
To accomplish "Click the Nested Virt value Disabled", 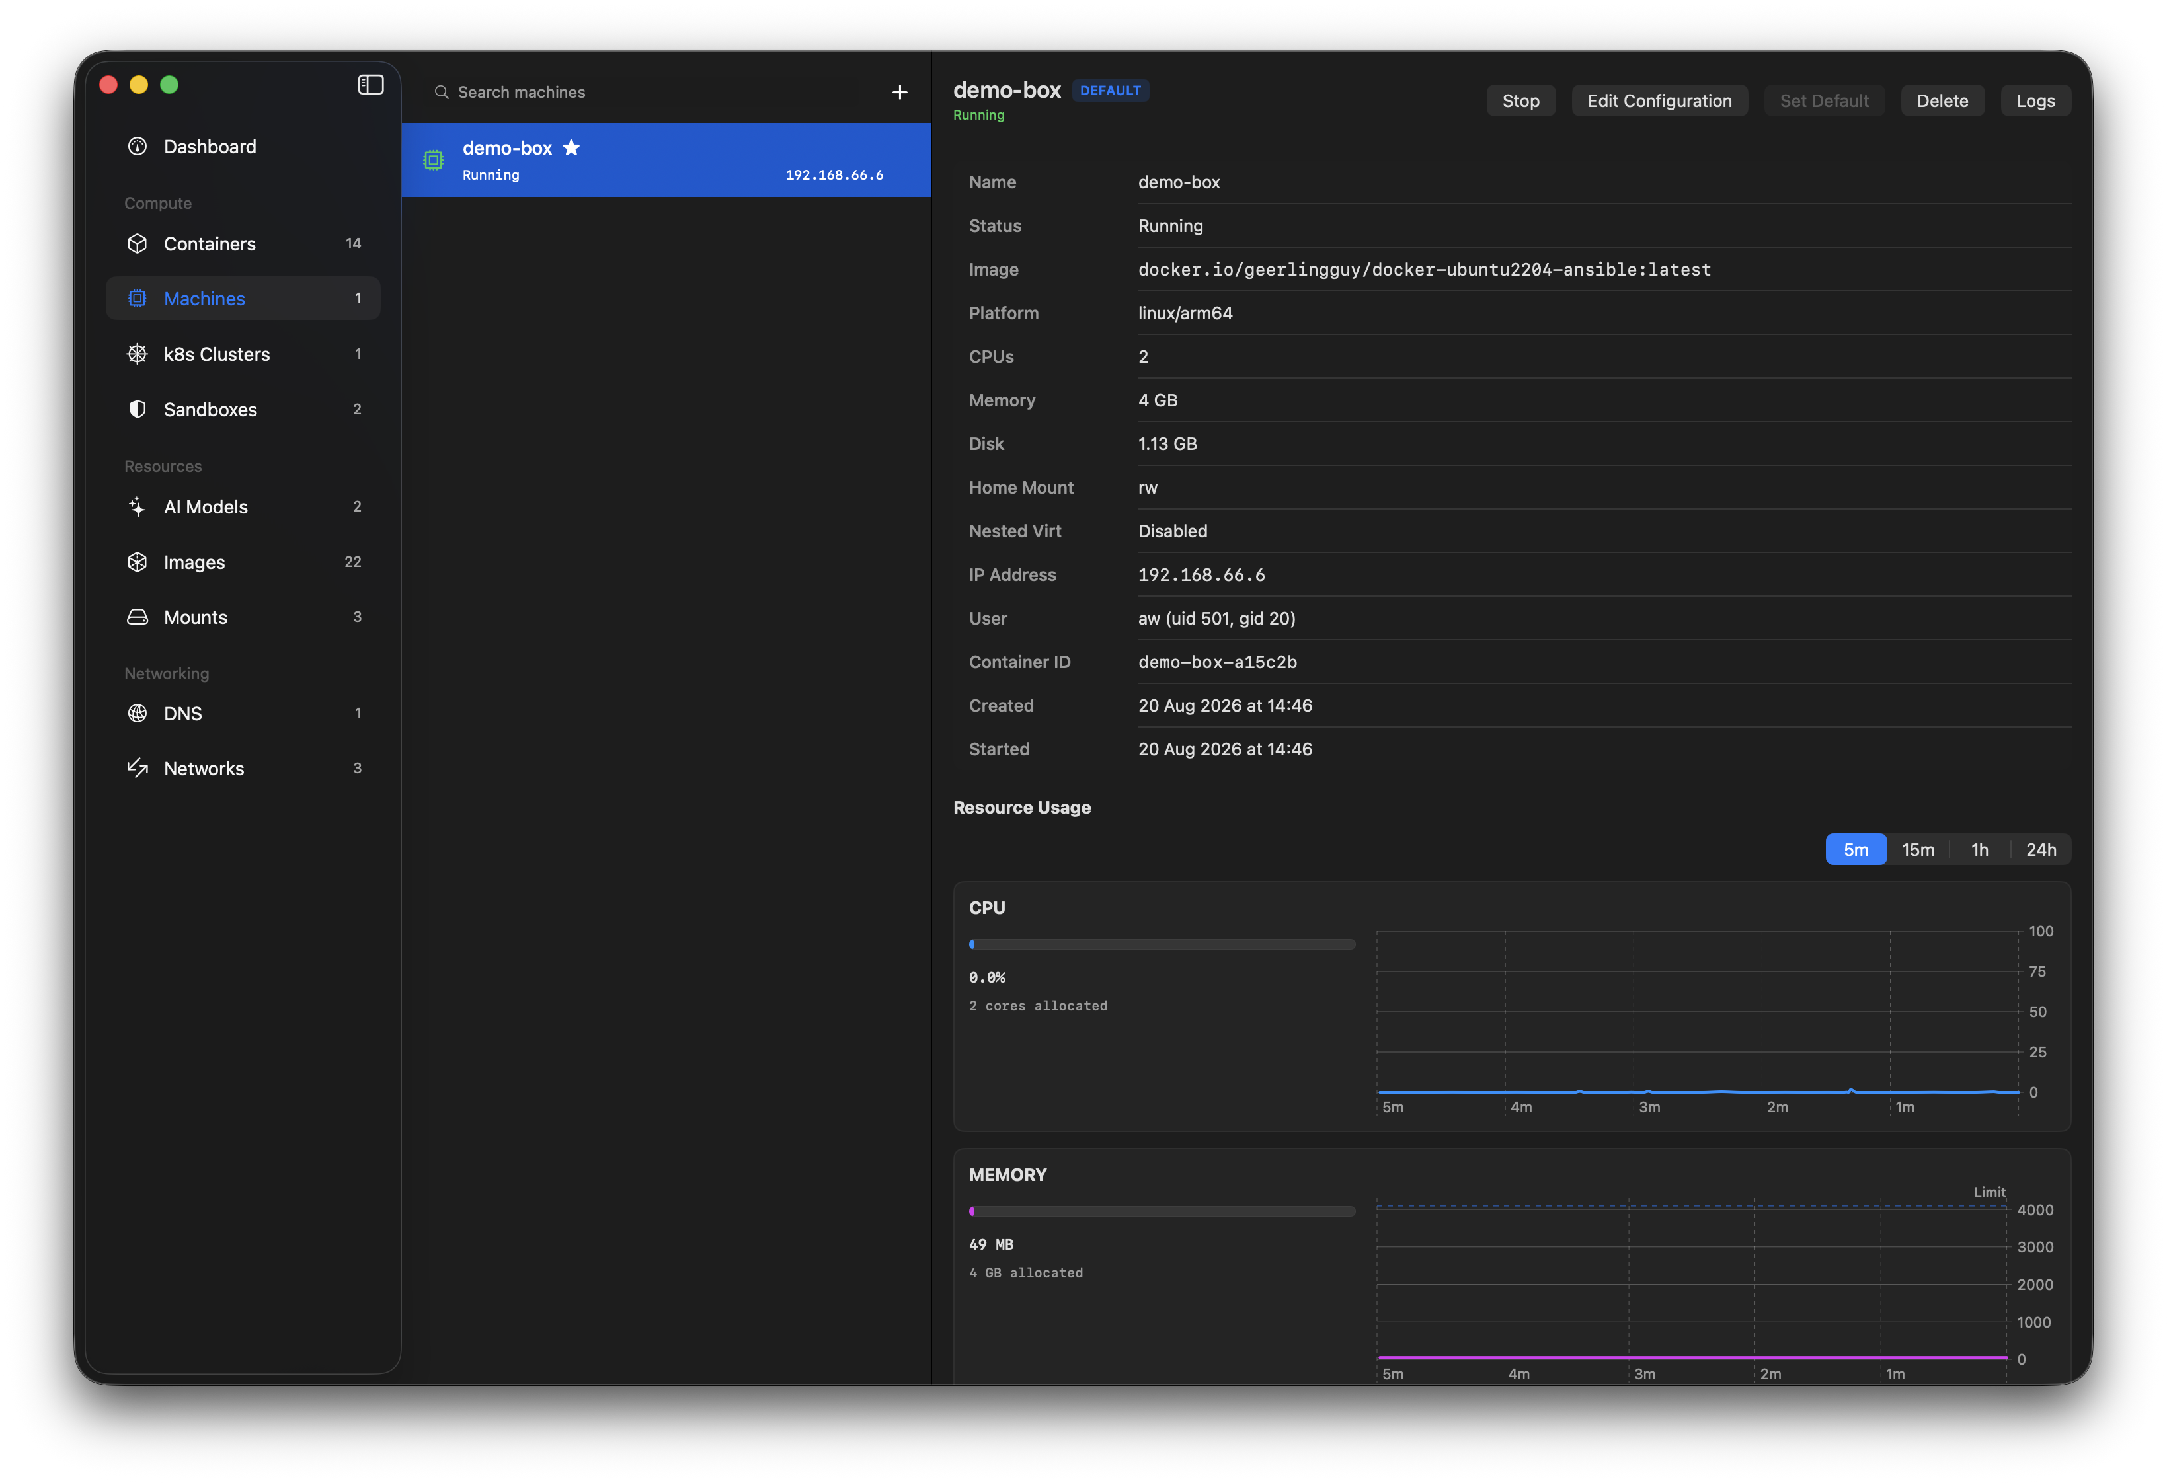I will click(1172, 531).
